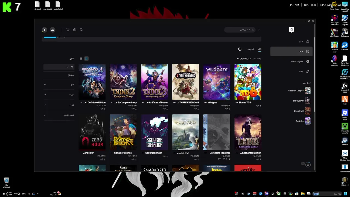Open Three Kingdoms game cover
Viewport: 350px width, 197px height.
[186, 82]
